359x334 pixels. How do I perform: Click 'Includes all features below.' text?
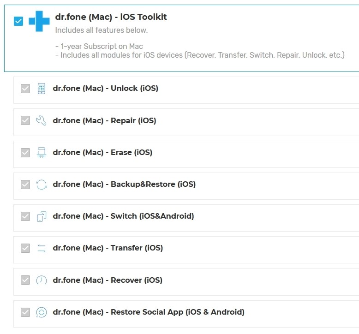tap(102, 30)
